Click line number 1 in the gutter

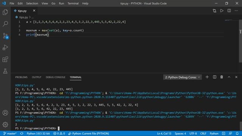pyautogui.click(x=19, y=22)
